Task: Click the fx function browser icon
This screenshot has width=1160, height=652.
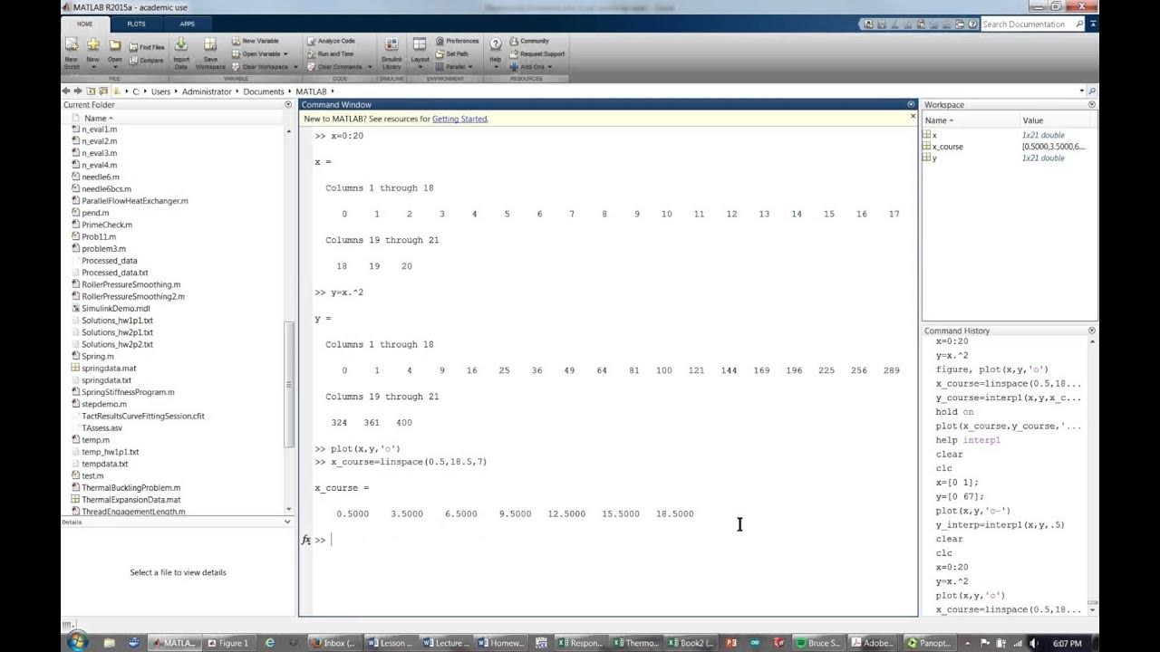Action: tap(306, 540)
